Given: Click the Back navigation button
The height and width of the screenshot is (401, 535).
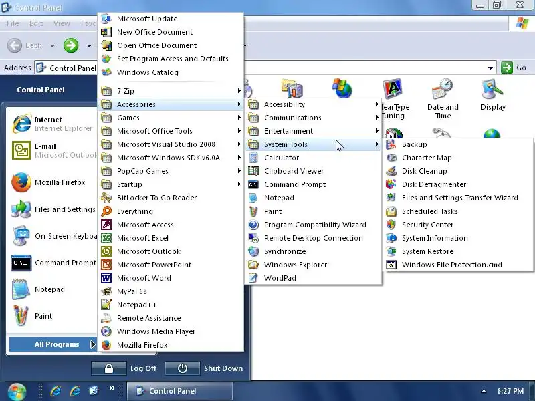Looking at the screenshot, I should (25, 45).
